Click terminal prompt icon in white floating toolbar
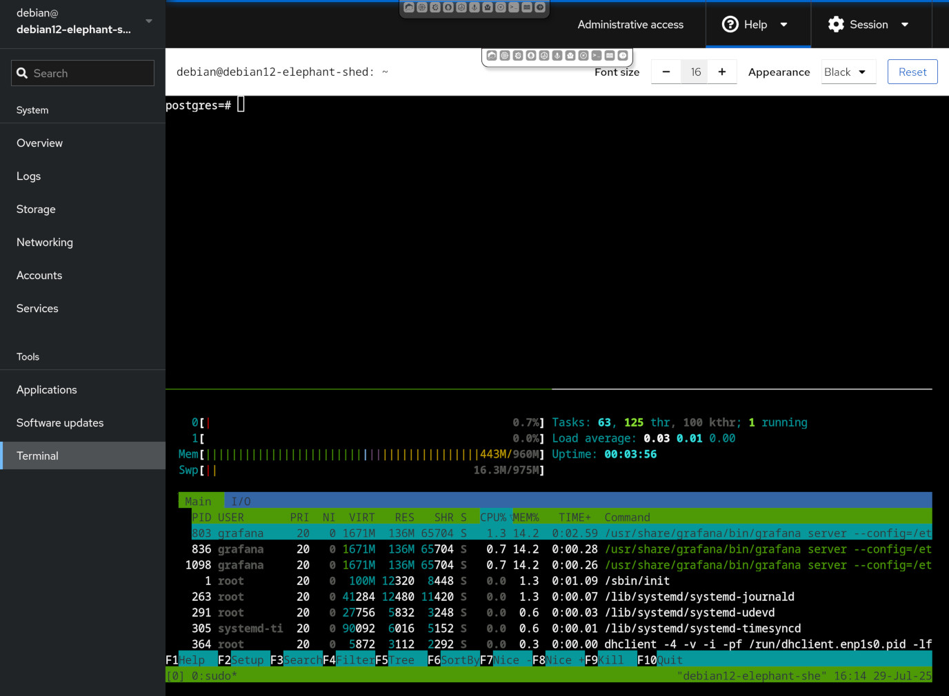The image size is (949, 696). (596, 55)
